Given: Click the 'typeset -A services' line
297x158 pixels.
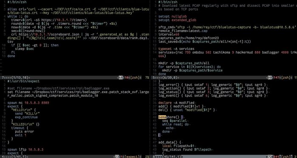Looking at the screenshot, I should click(x=176, y=49).
